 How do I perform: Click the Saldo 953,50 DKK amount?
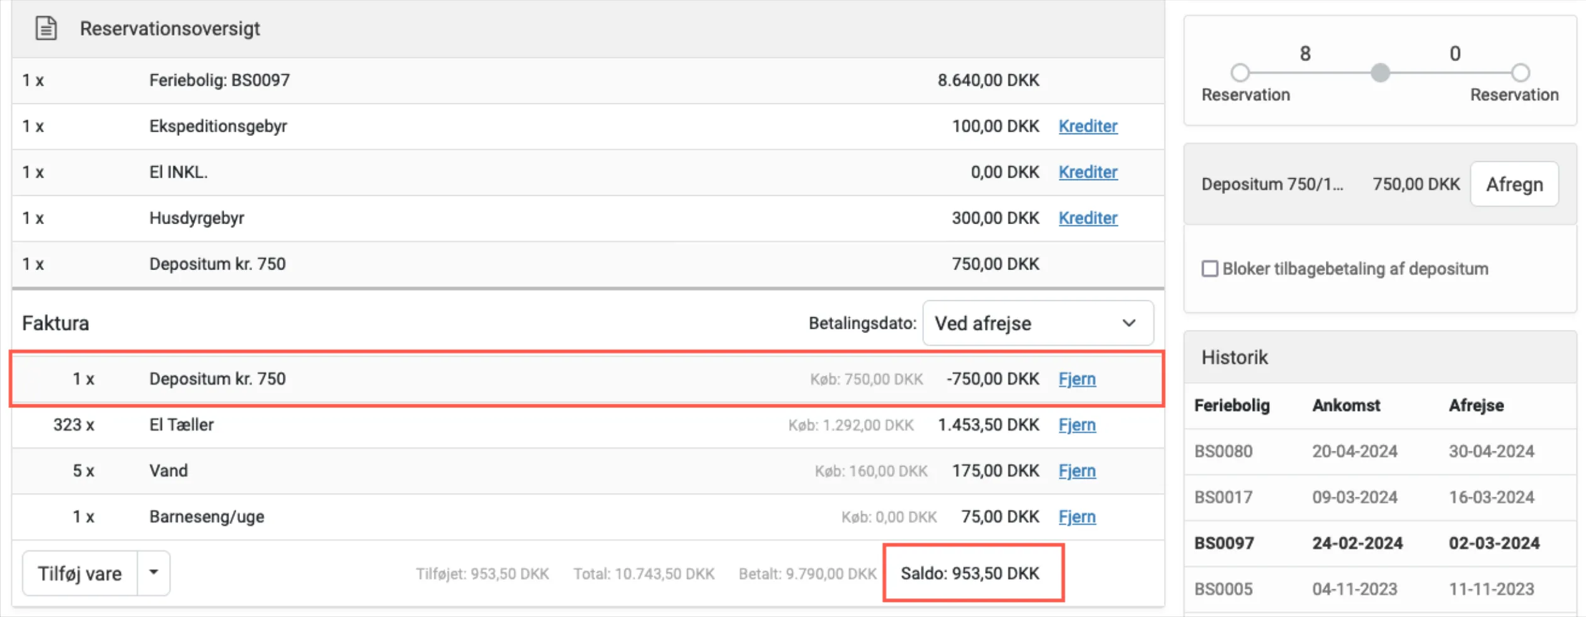[x=970, y=574]
